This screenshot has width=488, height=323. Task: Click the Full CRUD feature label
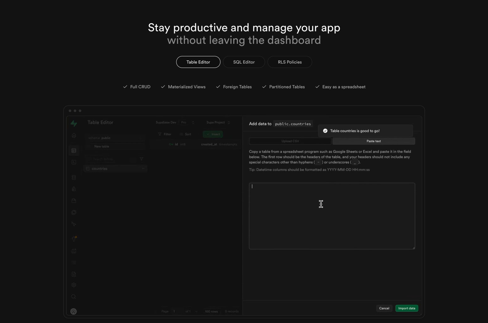140,87
